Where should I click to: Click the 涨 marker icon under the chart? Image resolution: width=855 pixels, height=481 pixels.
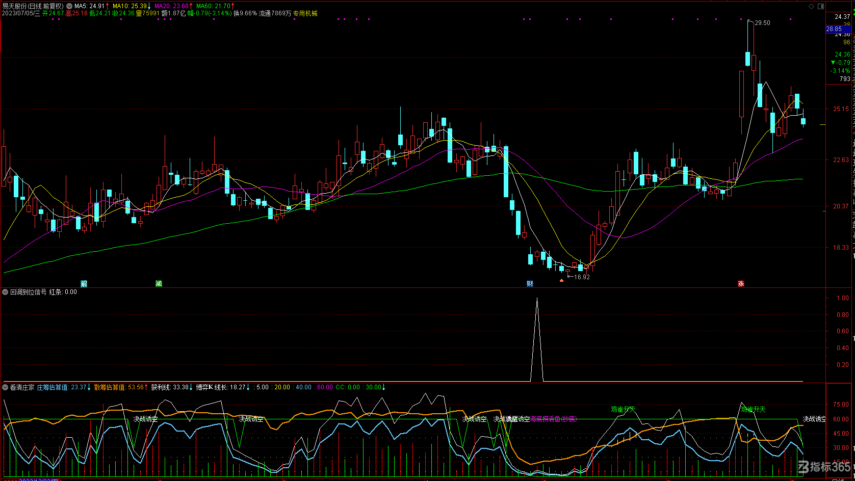741,283
